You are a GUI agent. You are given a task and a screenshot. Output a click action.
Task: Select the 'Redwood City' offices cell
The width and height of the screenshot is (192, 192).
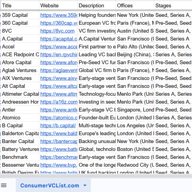click(x=135, y=165)
